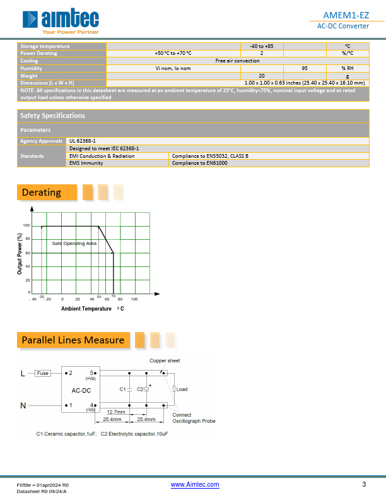Select the Parallel Lines Measure heading
The image size is (386, 500).
[73, 340]
